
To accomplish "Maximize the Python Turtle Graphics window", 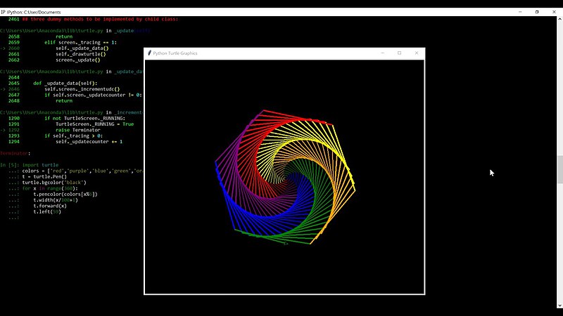I will (399, 53).
